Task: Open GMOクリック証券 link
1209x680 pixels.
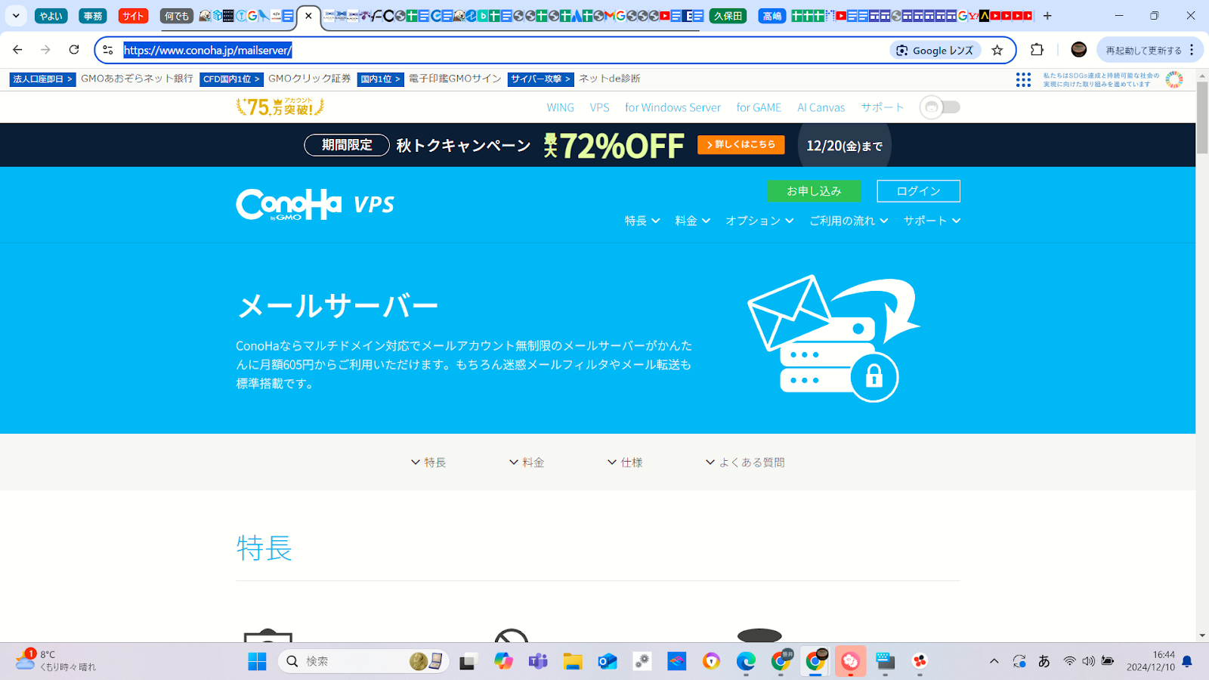Action: tap(309, 79)
